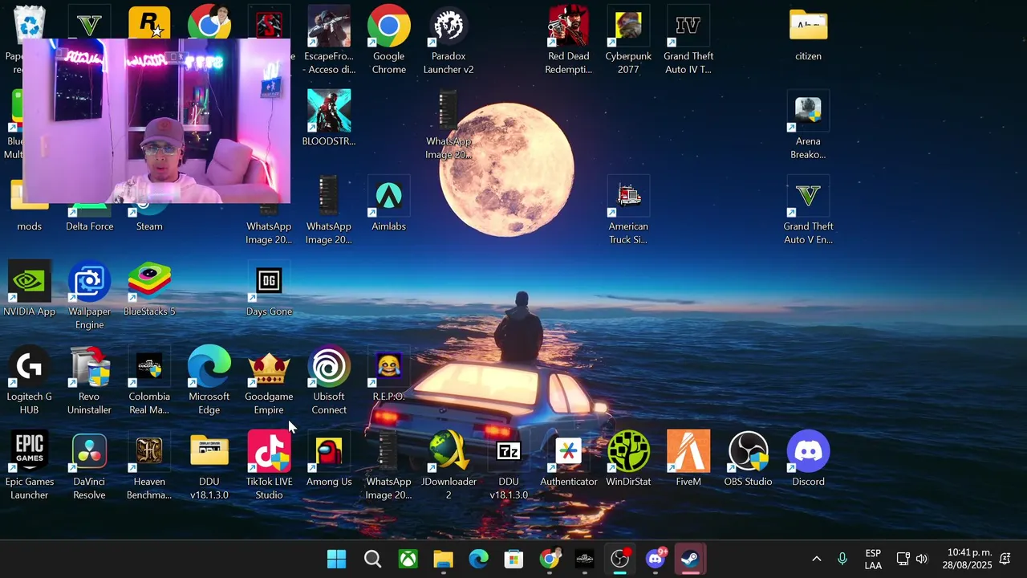Image resolution: width=1027 pixels, height=578 pixels.
Task: Open Grand Theft Auto IV shortcut
Action: pyautogui.click(x=688, y=40)
